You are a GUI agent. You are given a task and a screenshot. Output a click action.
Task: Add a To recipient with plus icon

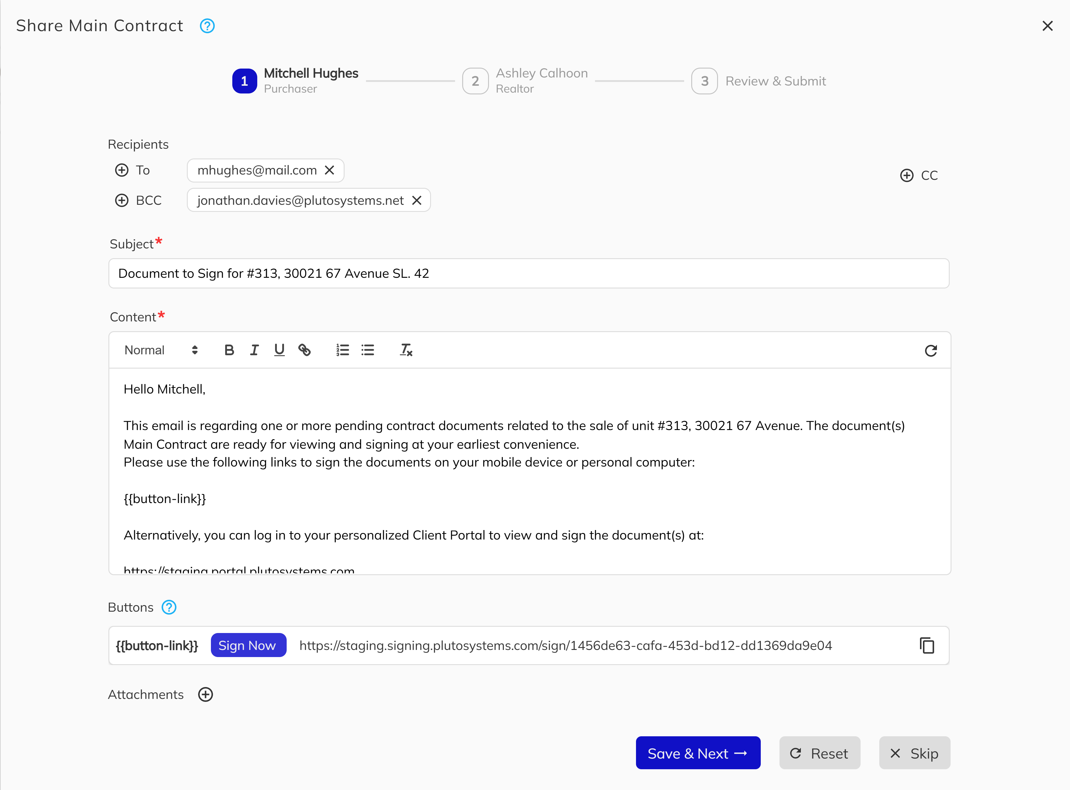coord(122,170)
